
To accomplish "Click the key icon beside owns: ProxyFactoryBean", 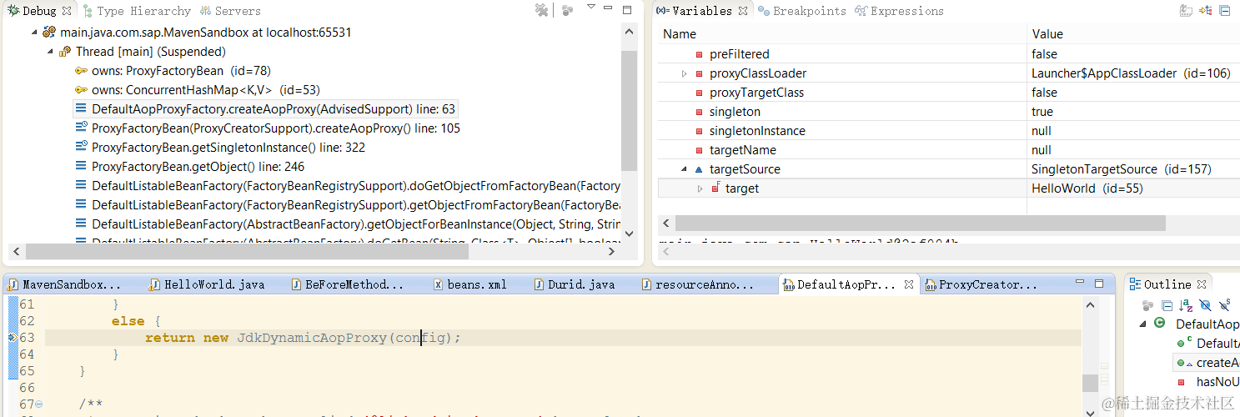I will [x=81, y=71].
